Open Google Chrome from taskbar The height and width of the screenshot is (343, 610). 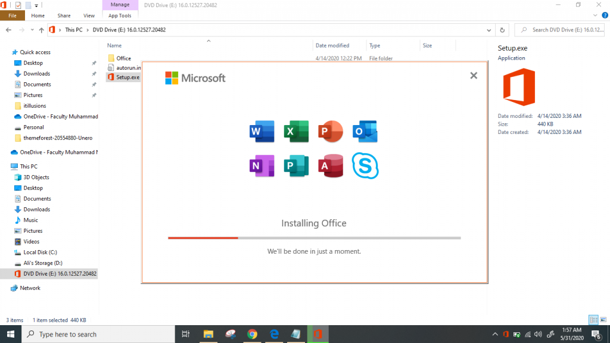[x=252, y=334]
